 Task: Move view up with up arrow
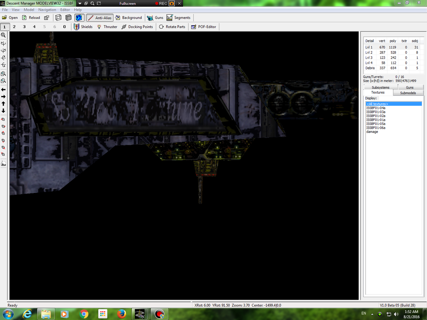pyautogui.click(x=3, y=104)
